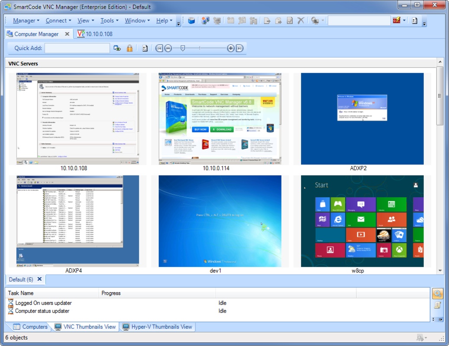Close the Default (6) task tab
This screenshot has width=449, height=346.
click(x=39, y=279)
